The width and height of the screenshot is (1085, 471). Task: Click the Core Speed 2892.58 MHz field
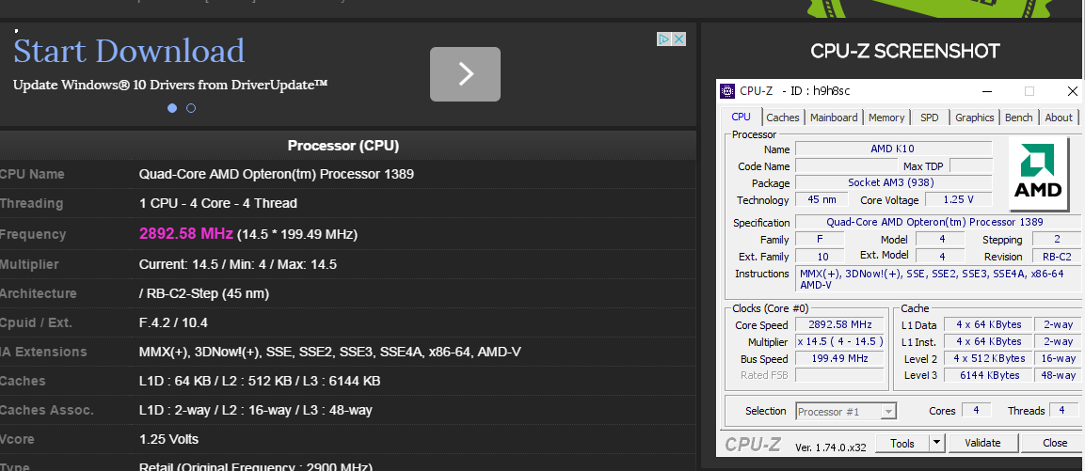tap(839, 325)
